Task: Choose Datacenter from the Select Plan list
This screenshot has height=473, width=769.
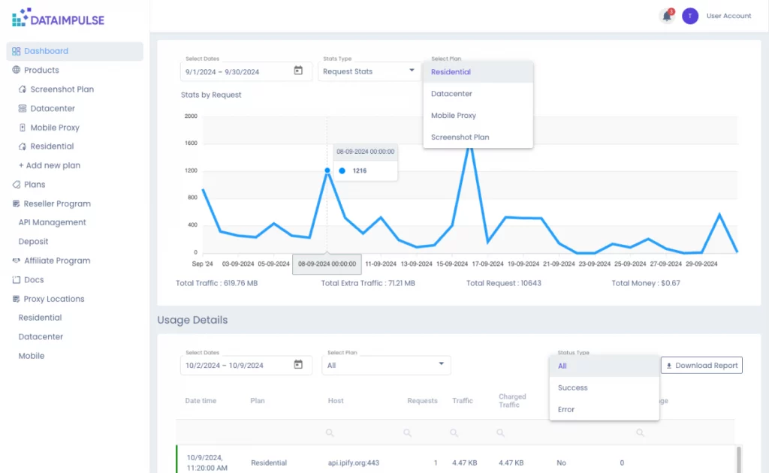Action: click(x=452, y=94)
